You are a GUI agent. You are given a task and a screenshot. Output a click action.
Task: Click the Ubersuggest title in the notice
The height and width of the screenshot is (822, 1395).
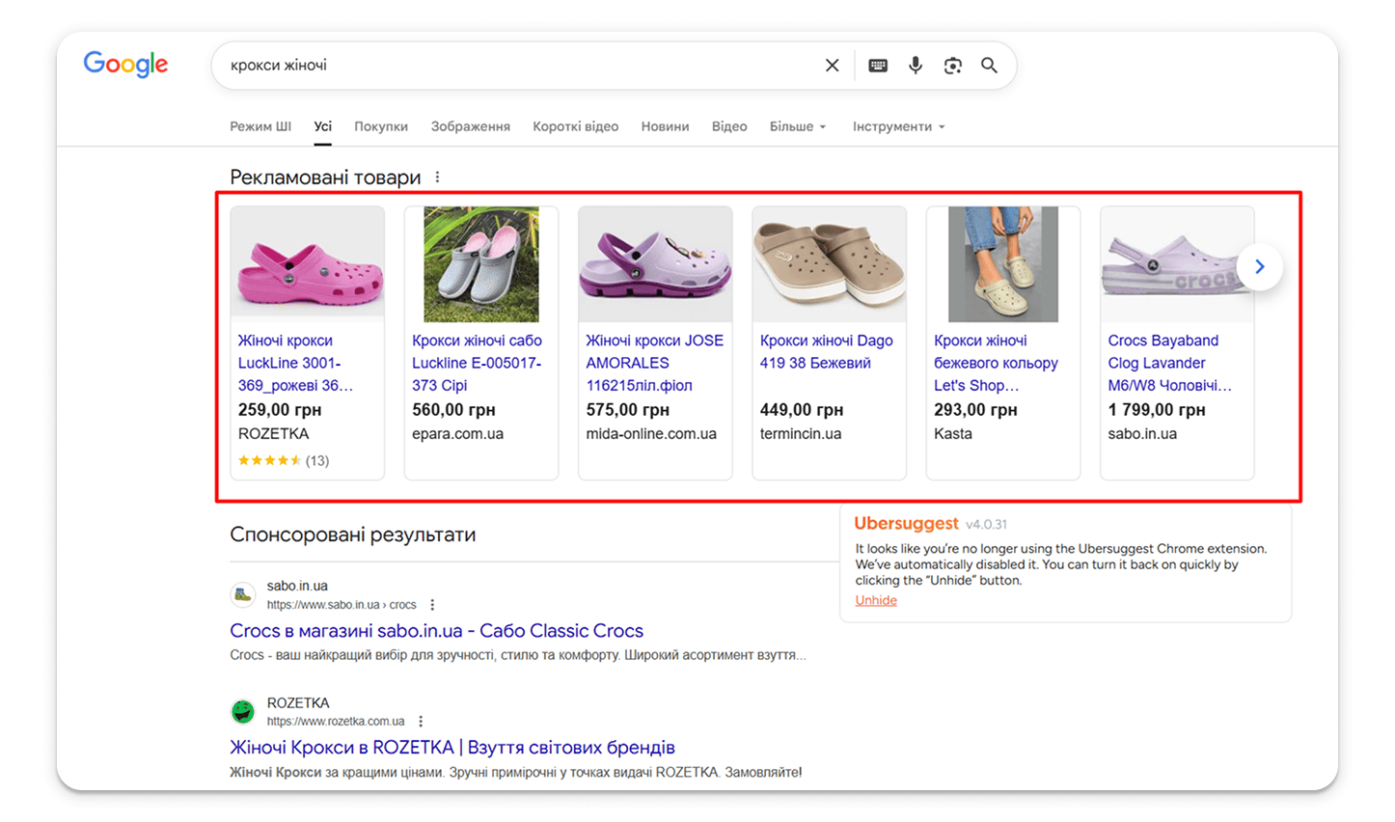[x=907, y=524]
